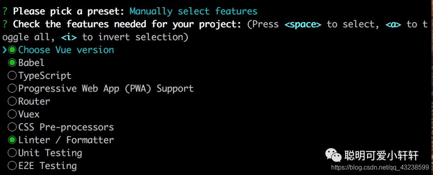Click the cursor arrow beside Choose Vue version
Viewport: 433px width, 175px height.
click(4, 50)
